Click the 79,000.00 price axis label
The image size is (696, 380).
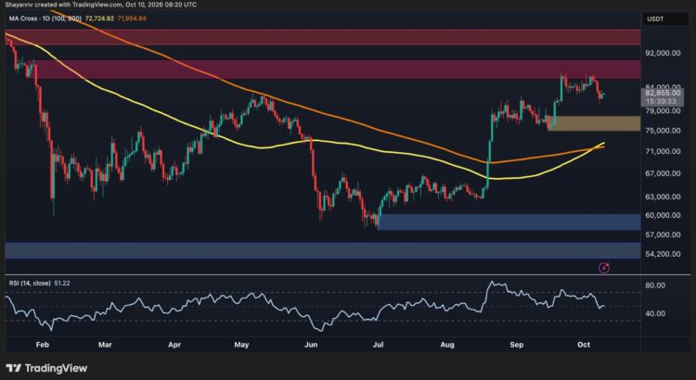[x=664, y=111]
